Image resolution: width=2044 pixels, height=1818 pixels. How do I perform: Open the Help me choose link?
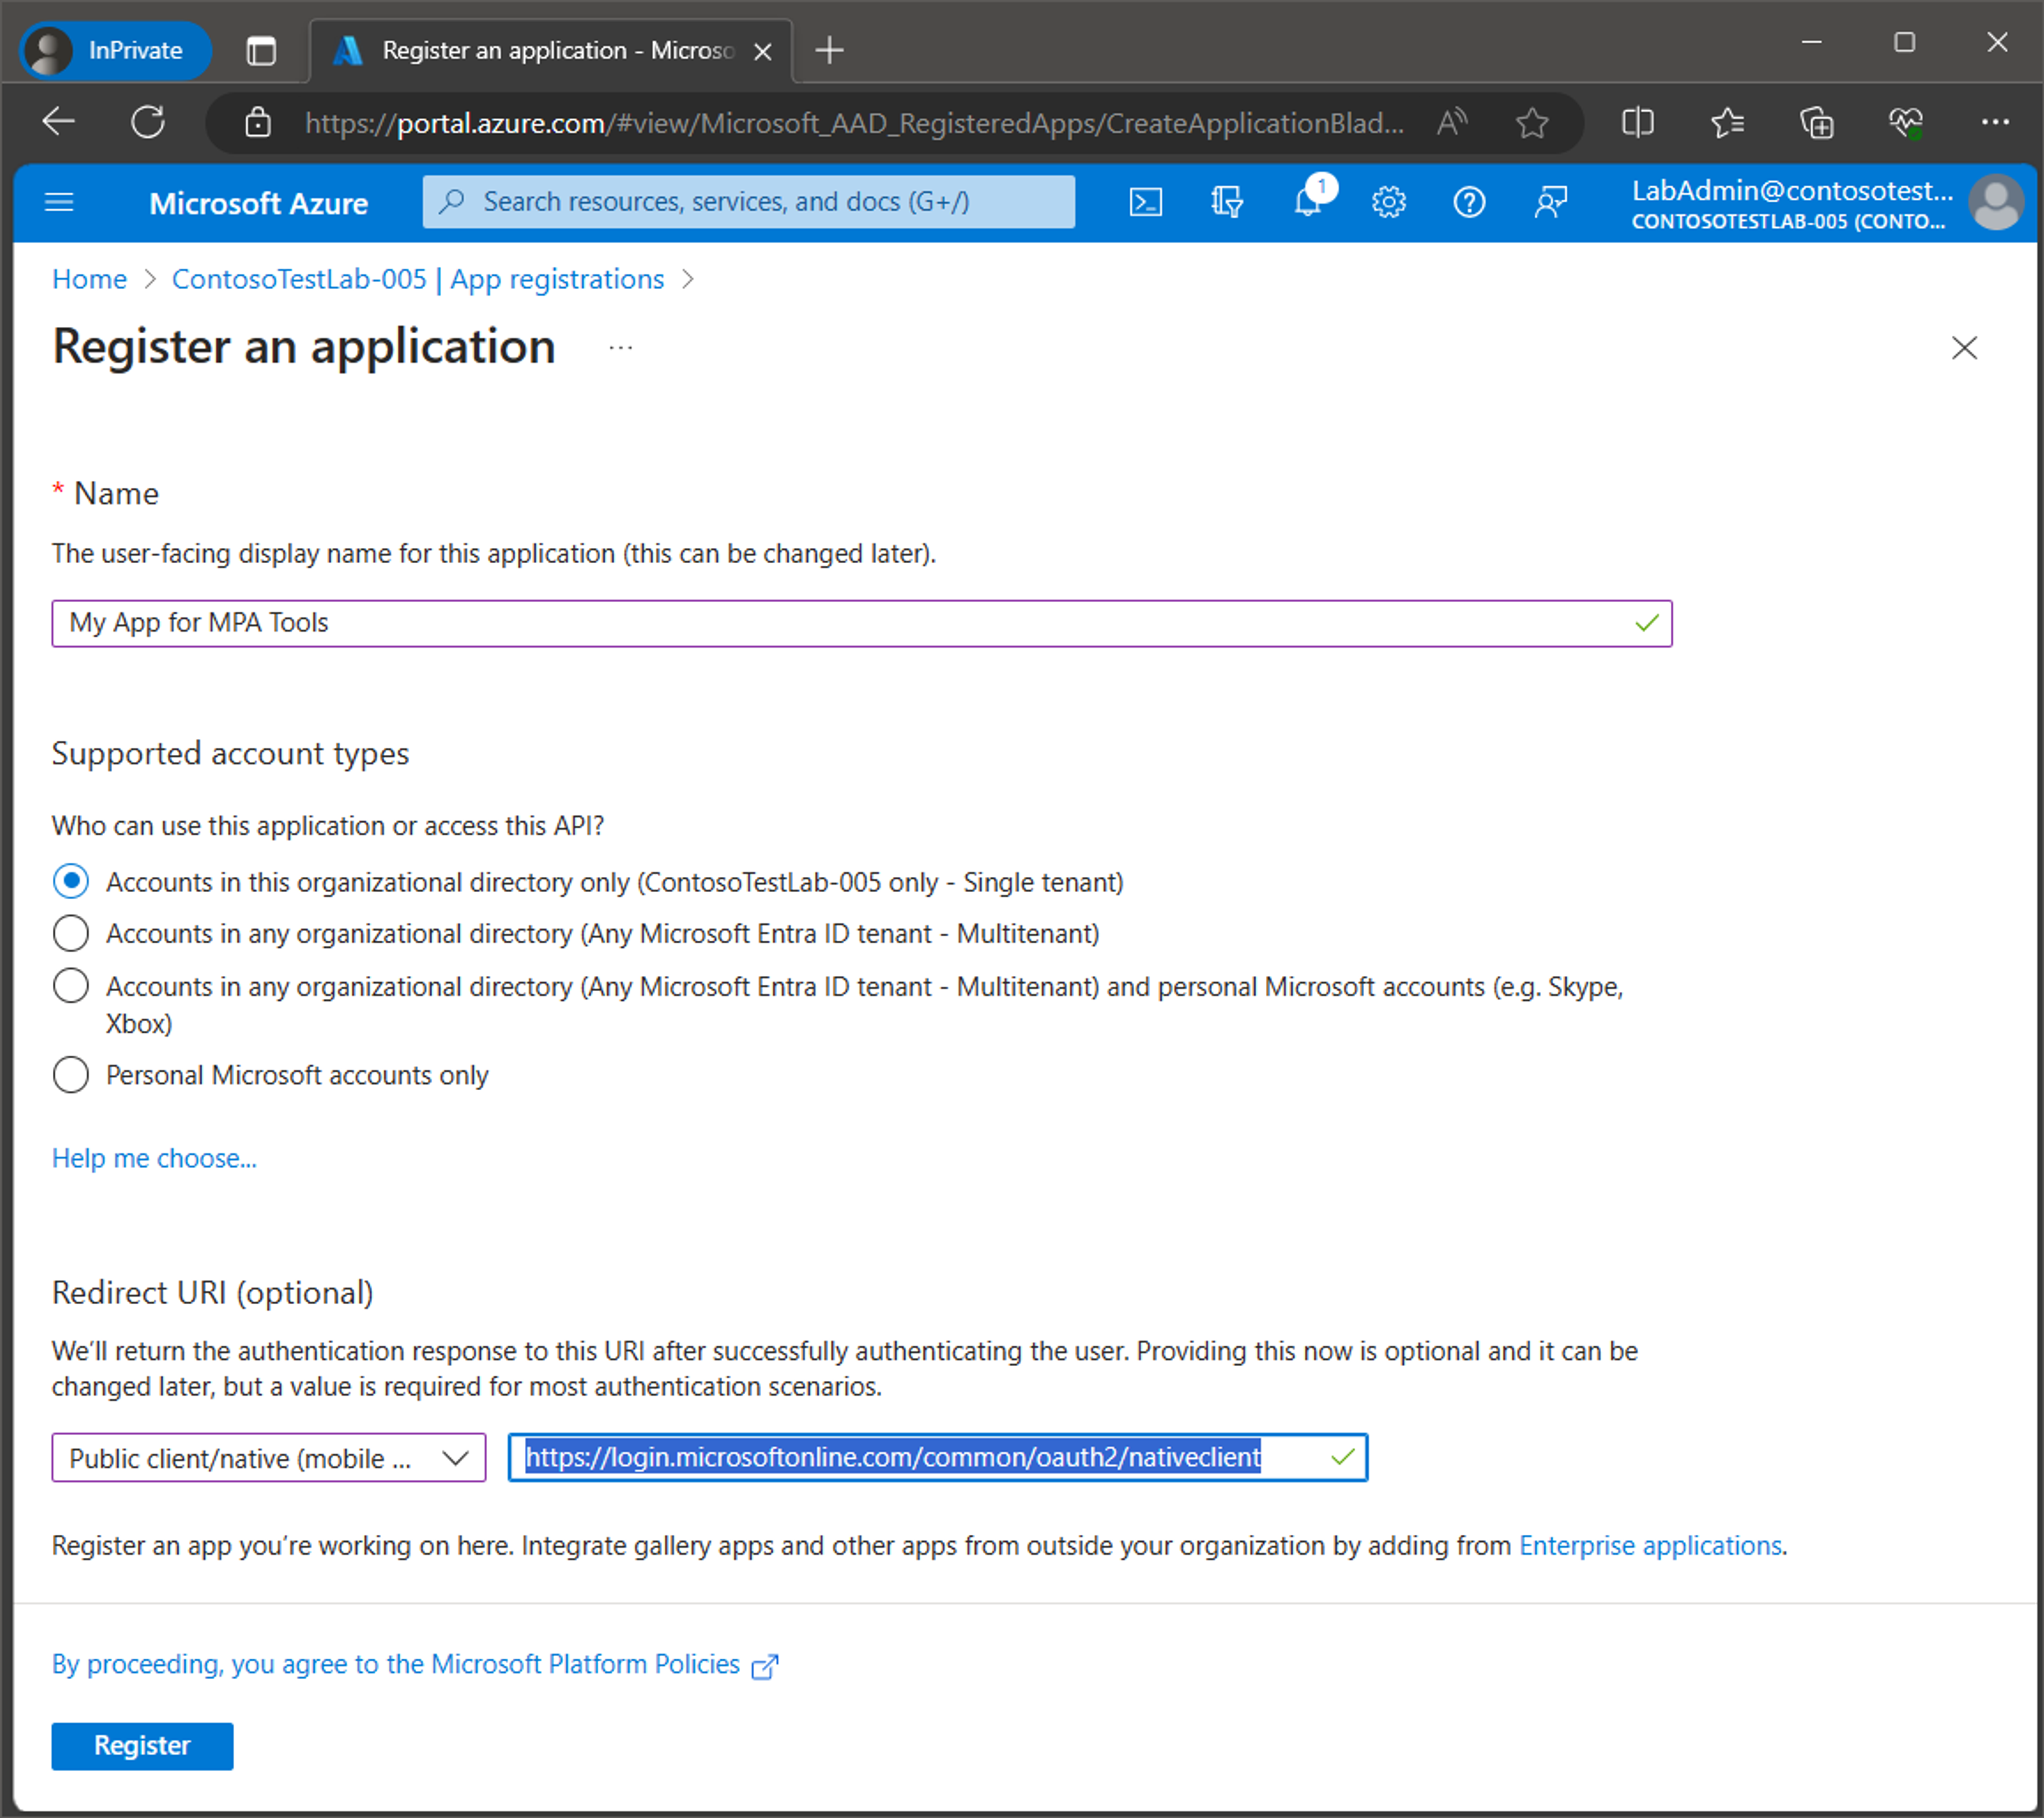click(x=154, y=1158)
